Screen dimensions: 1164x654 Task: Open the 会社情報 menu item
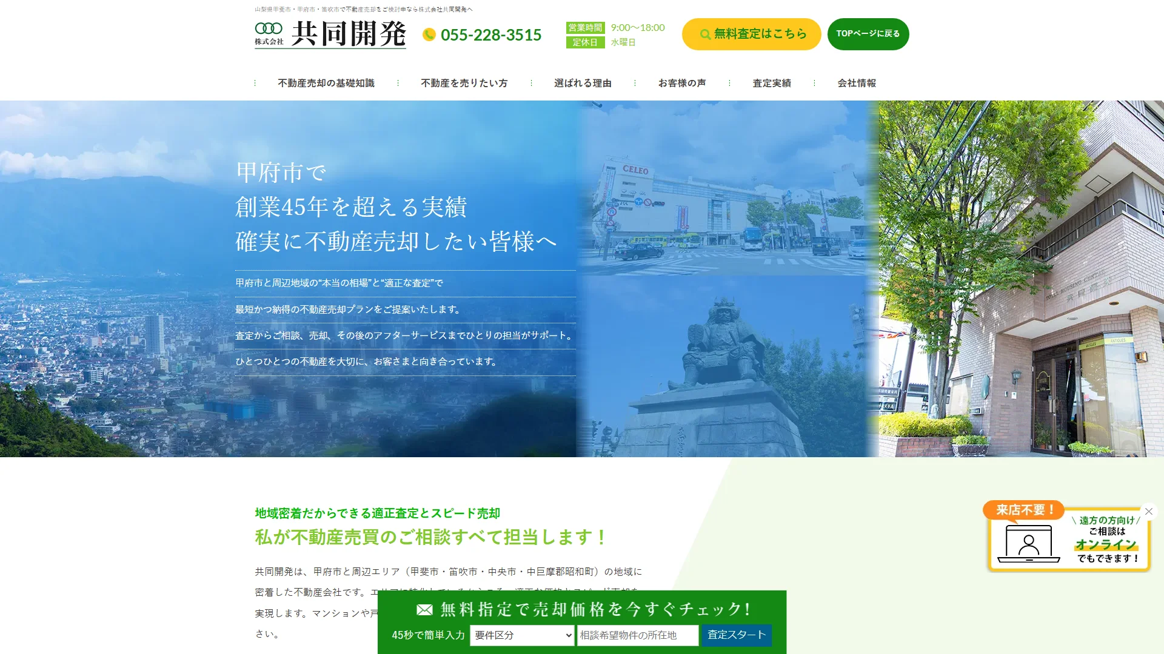tap(857, 83)
